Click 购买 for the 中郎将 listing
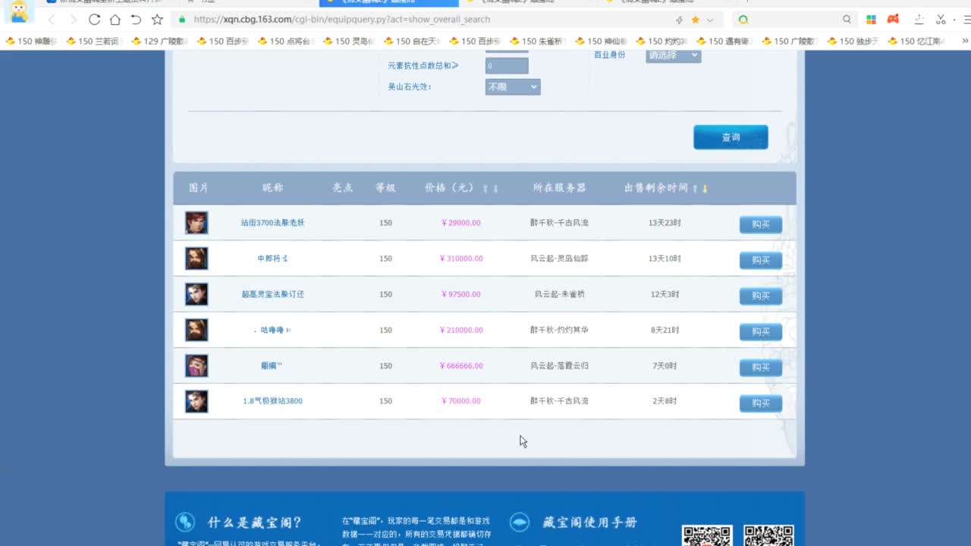This screenshot has width=971, height=546. (x=760, y=260)
